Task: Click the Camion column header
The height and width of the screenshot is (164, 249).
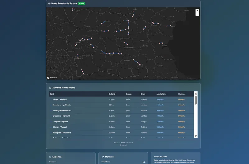Action: coord(181,94)
